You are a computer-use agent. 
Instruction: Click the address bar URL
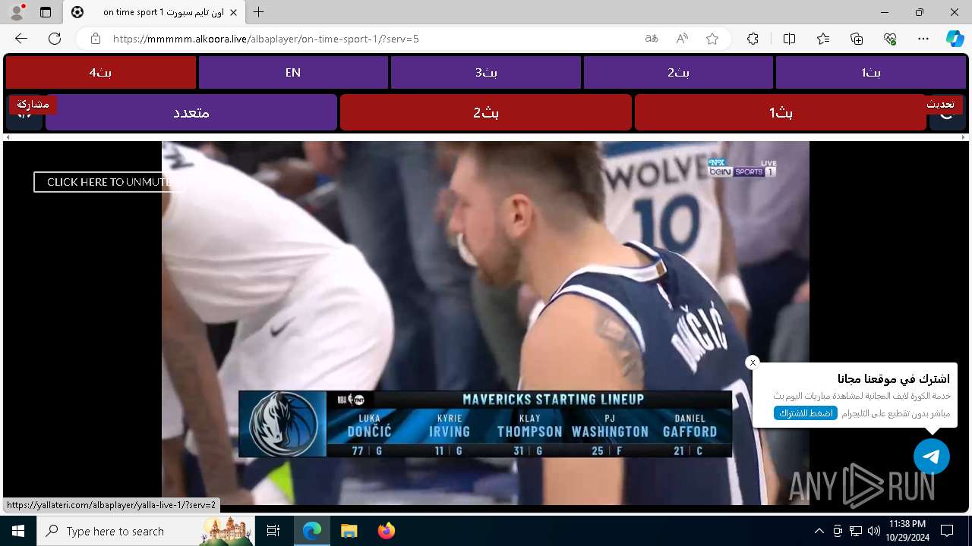tap(266, 39)
